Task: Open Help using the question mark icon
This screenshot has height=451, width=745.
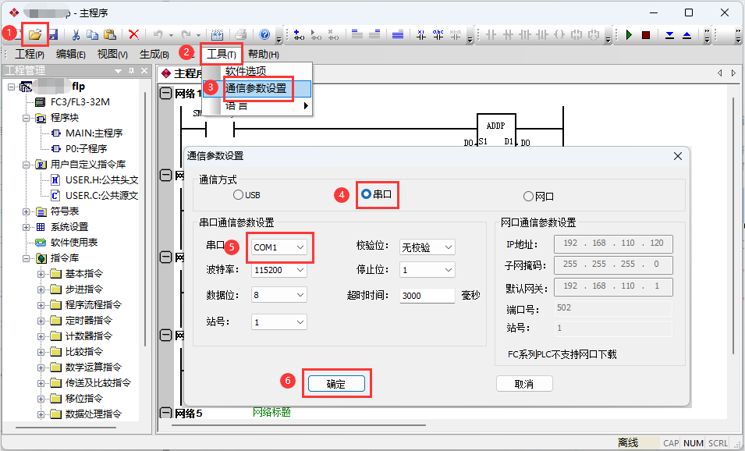Action: pos(266,35)
